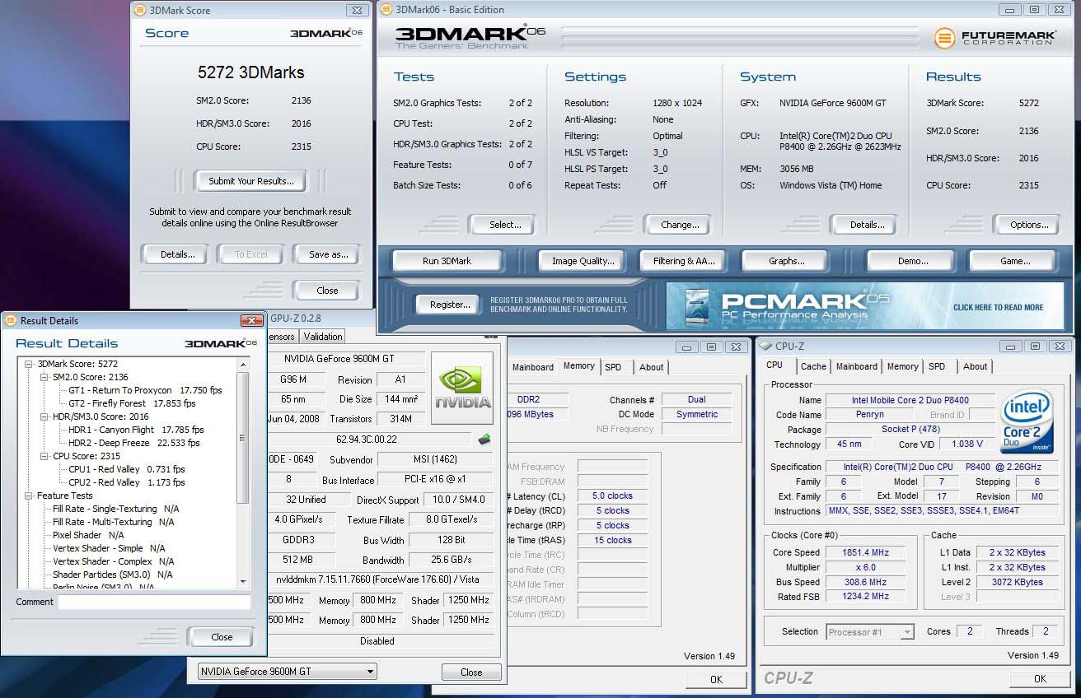Open the Graphs button

pos(786,261)
